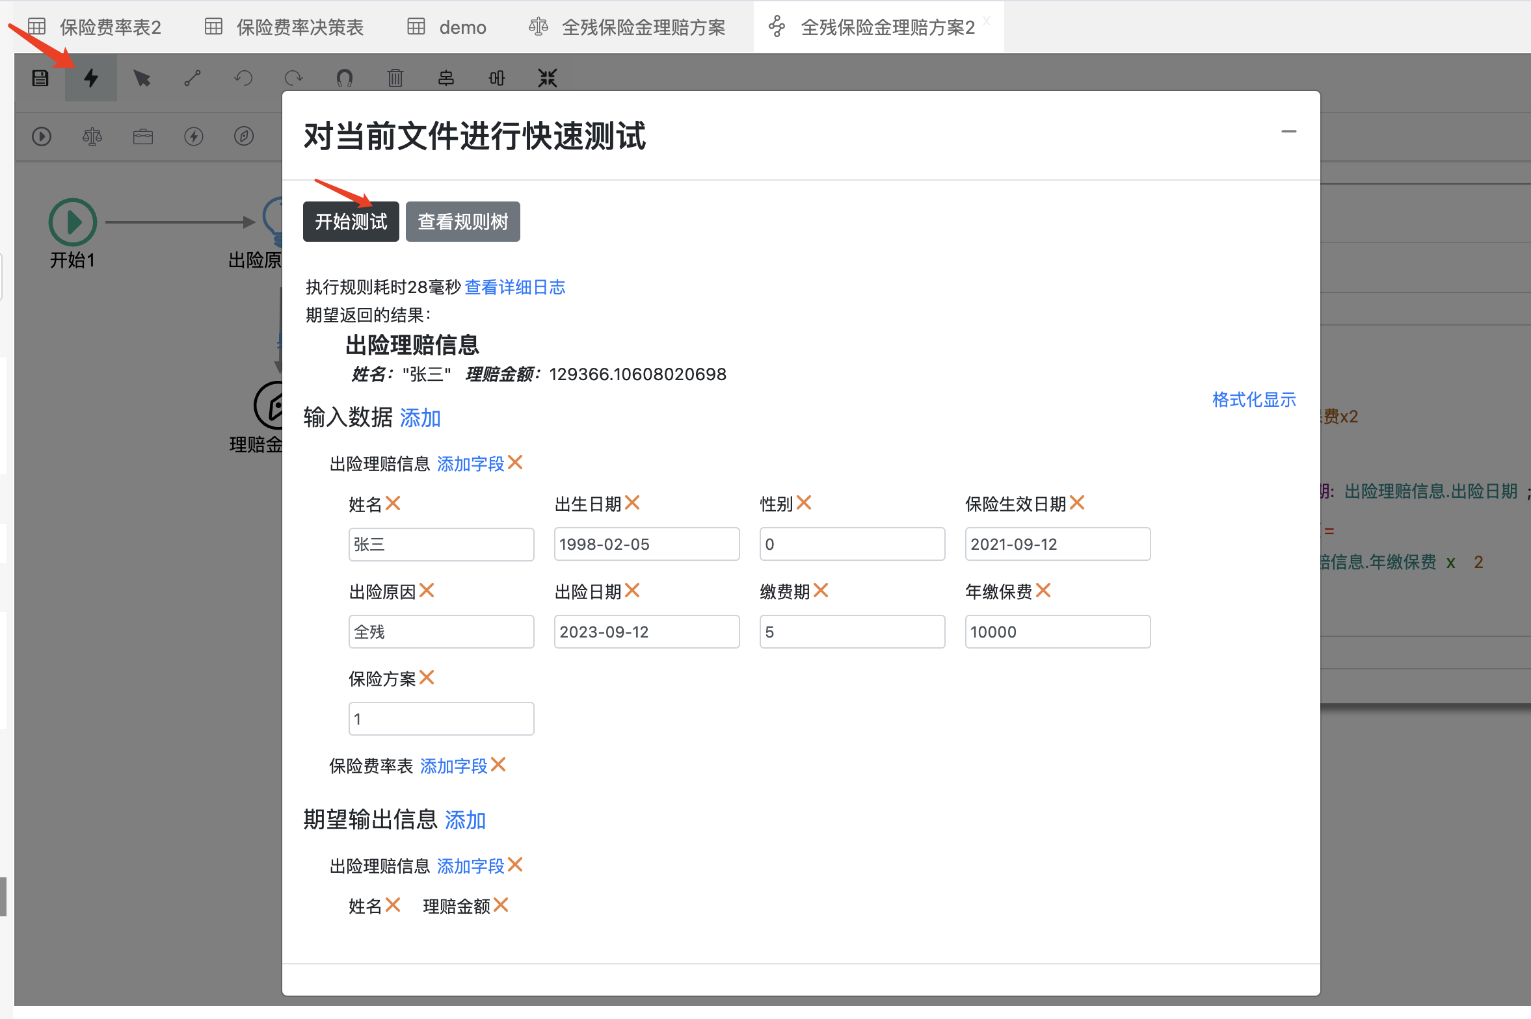Open the demo tab
Viewport: 1531px width, 1019px height.
[462, 27]
